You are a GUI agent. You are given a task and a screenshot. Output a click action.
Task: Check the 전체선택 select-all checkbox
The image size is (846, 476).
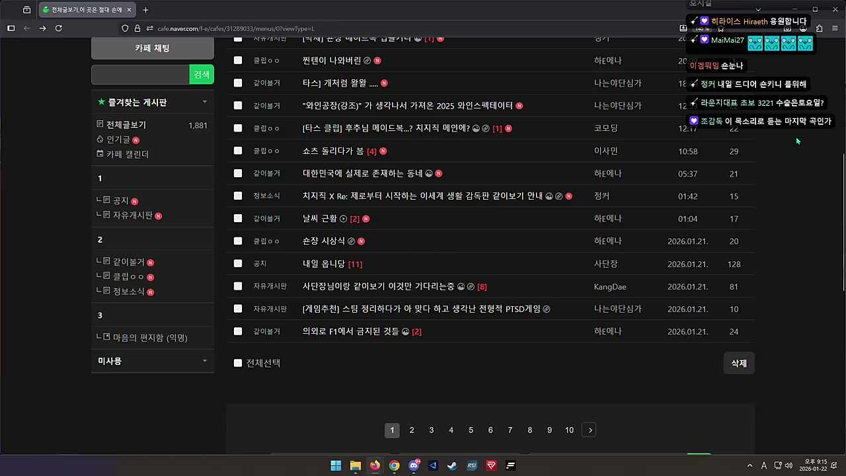[x=238, y=362]
